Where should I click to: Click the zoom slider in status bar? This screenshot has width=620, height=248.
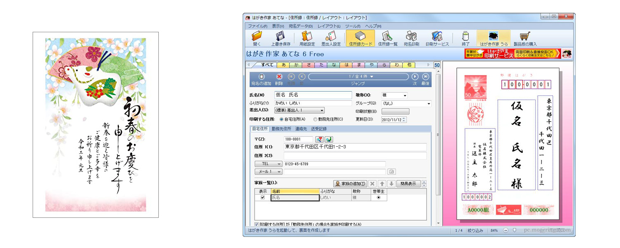tap(514, 230)
